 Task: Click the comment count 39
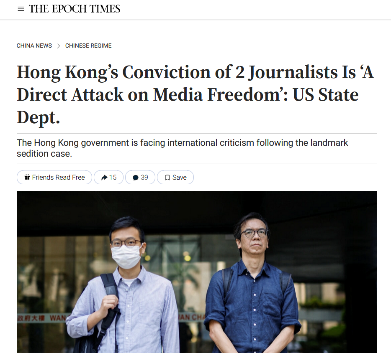[144, 178]
